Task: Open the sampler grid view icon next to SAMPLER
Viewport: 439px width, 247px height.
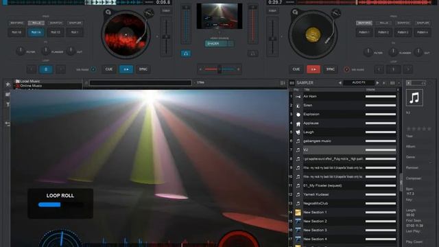Action: tap(292, 83)
